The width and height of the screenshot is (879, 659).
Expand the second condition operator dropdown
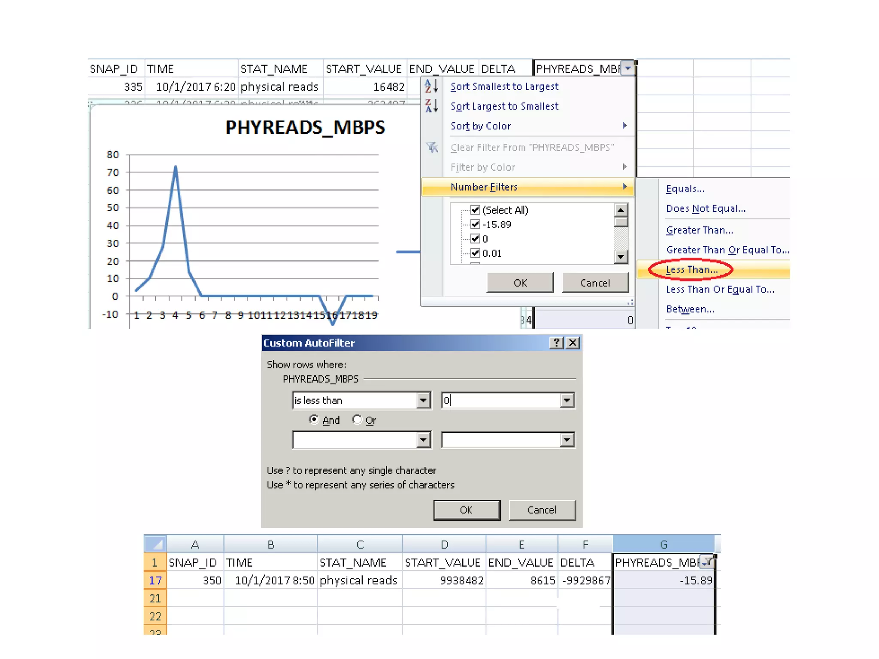[423, 440]
